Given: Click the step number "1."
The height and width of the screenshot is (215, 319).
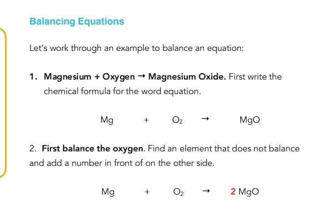Looking at the screenshot, I should tap(33, 76).
